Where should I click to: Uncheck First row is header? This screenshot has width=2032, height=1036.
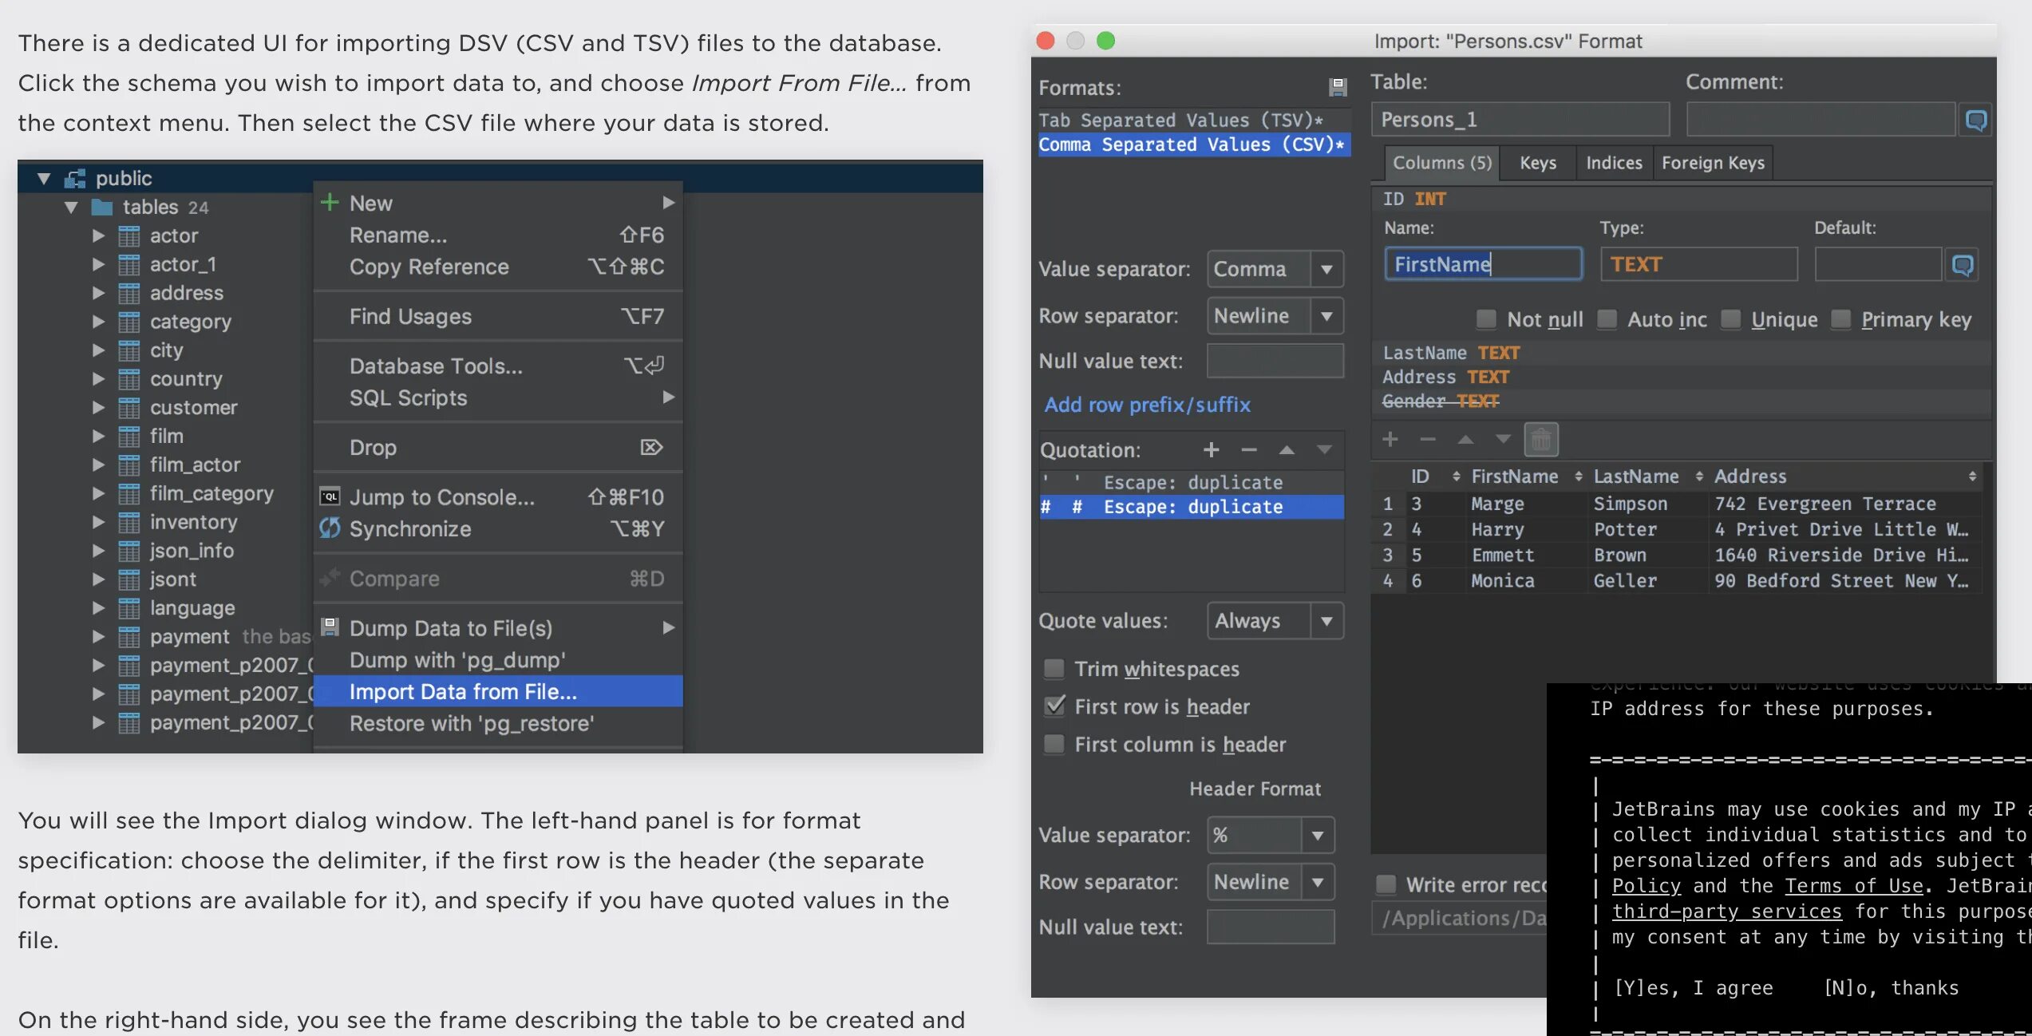coord(1054,706)
